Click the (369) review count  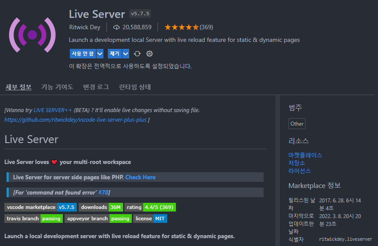pos(206,27)
